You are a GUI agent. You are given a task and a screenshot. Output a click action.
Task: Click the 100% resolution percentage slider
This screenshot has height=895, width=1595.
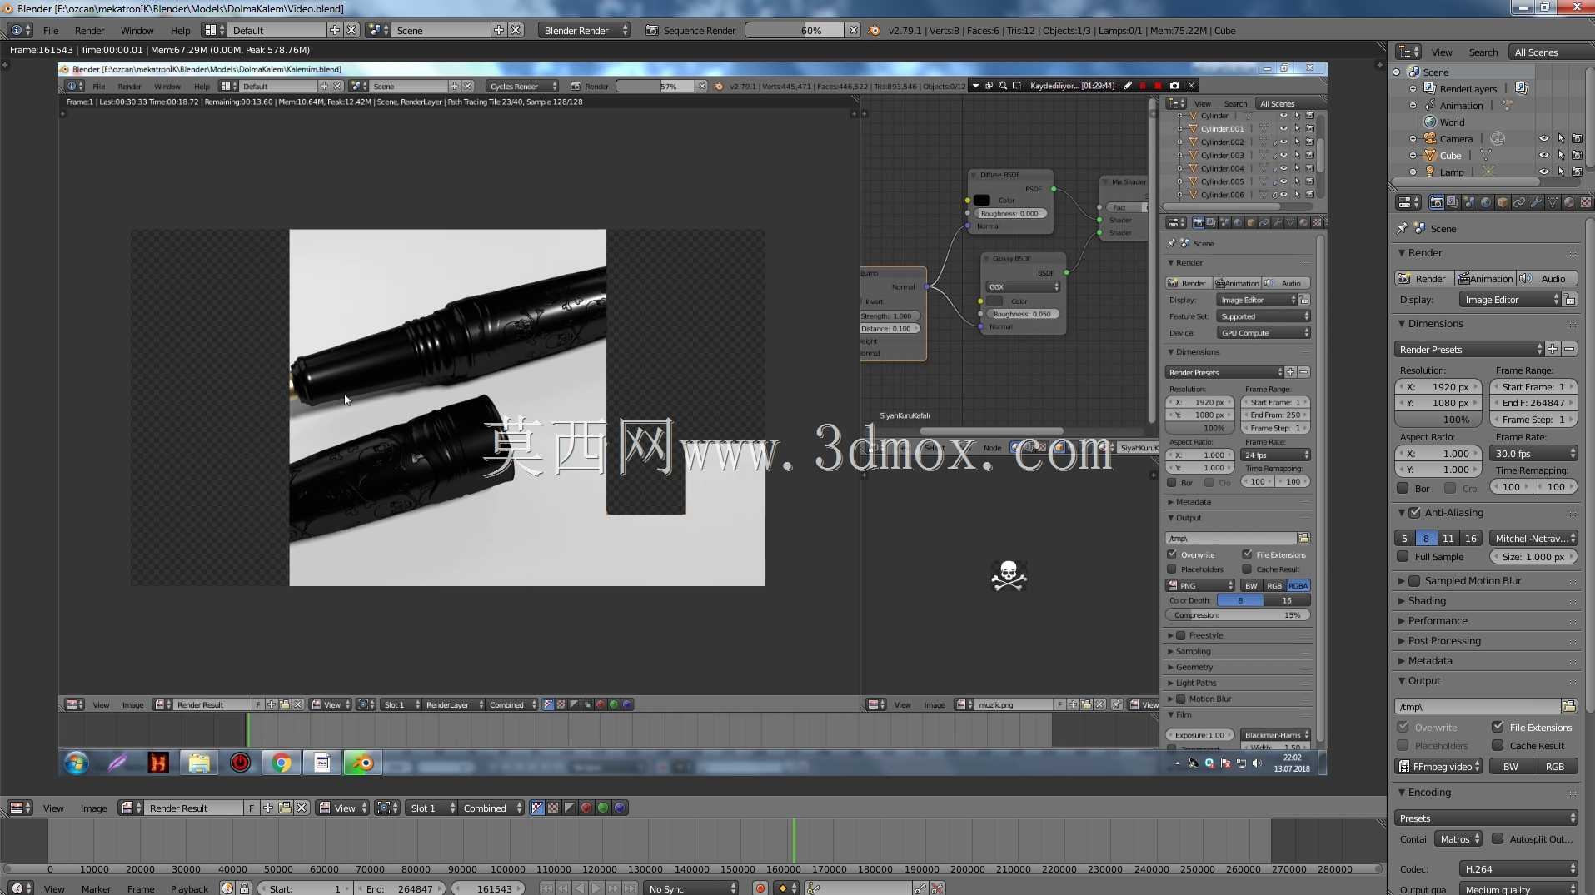pos(1438,420)
